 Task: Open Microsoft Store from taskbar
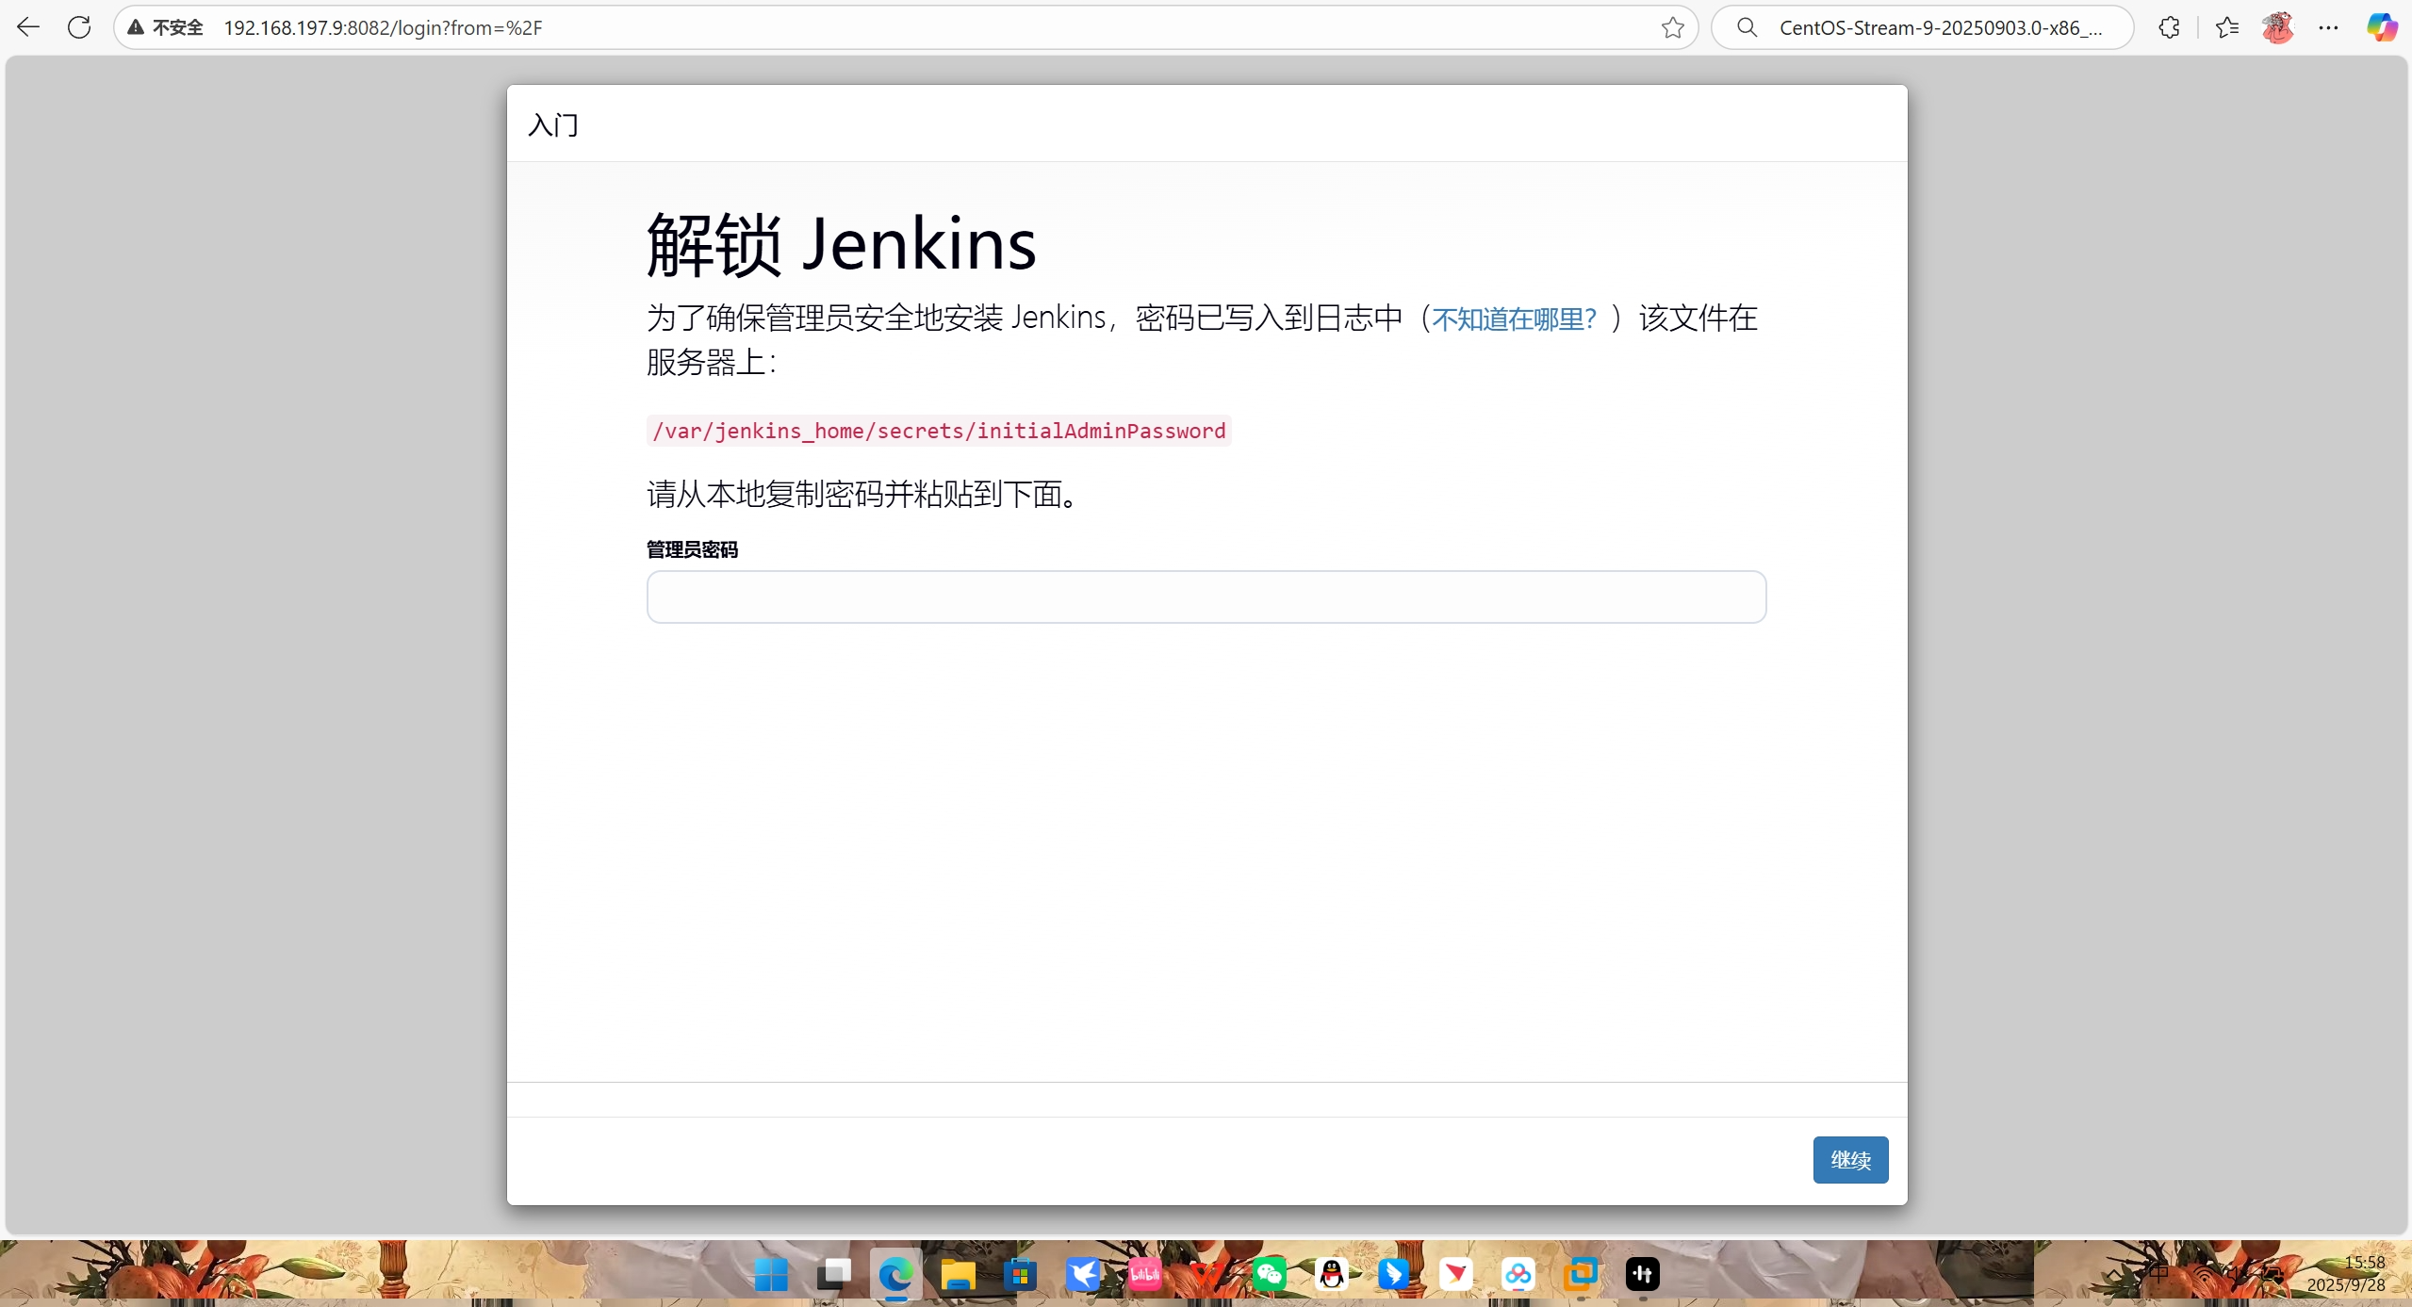[1020, 1274]
